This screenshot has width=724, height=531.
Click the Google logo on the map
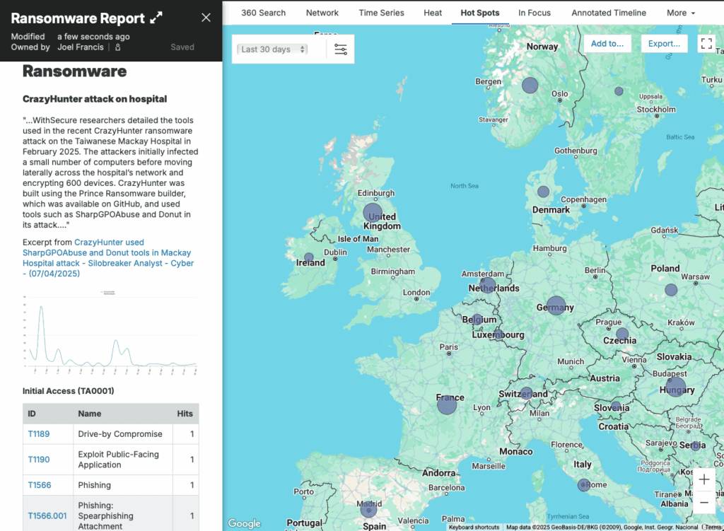(x=244, y=523)
